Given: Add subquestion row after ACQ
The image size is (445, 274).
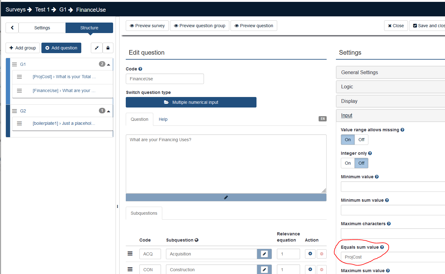Looking at the screenshot, I should point(310,254).
